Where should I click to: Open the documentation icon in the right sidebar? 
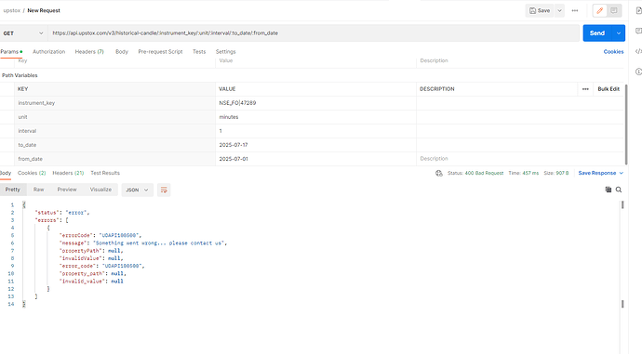pyautogui.click(x=638, y=11)
